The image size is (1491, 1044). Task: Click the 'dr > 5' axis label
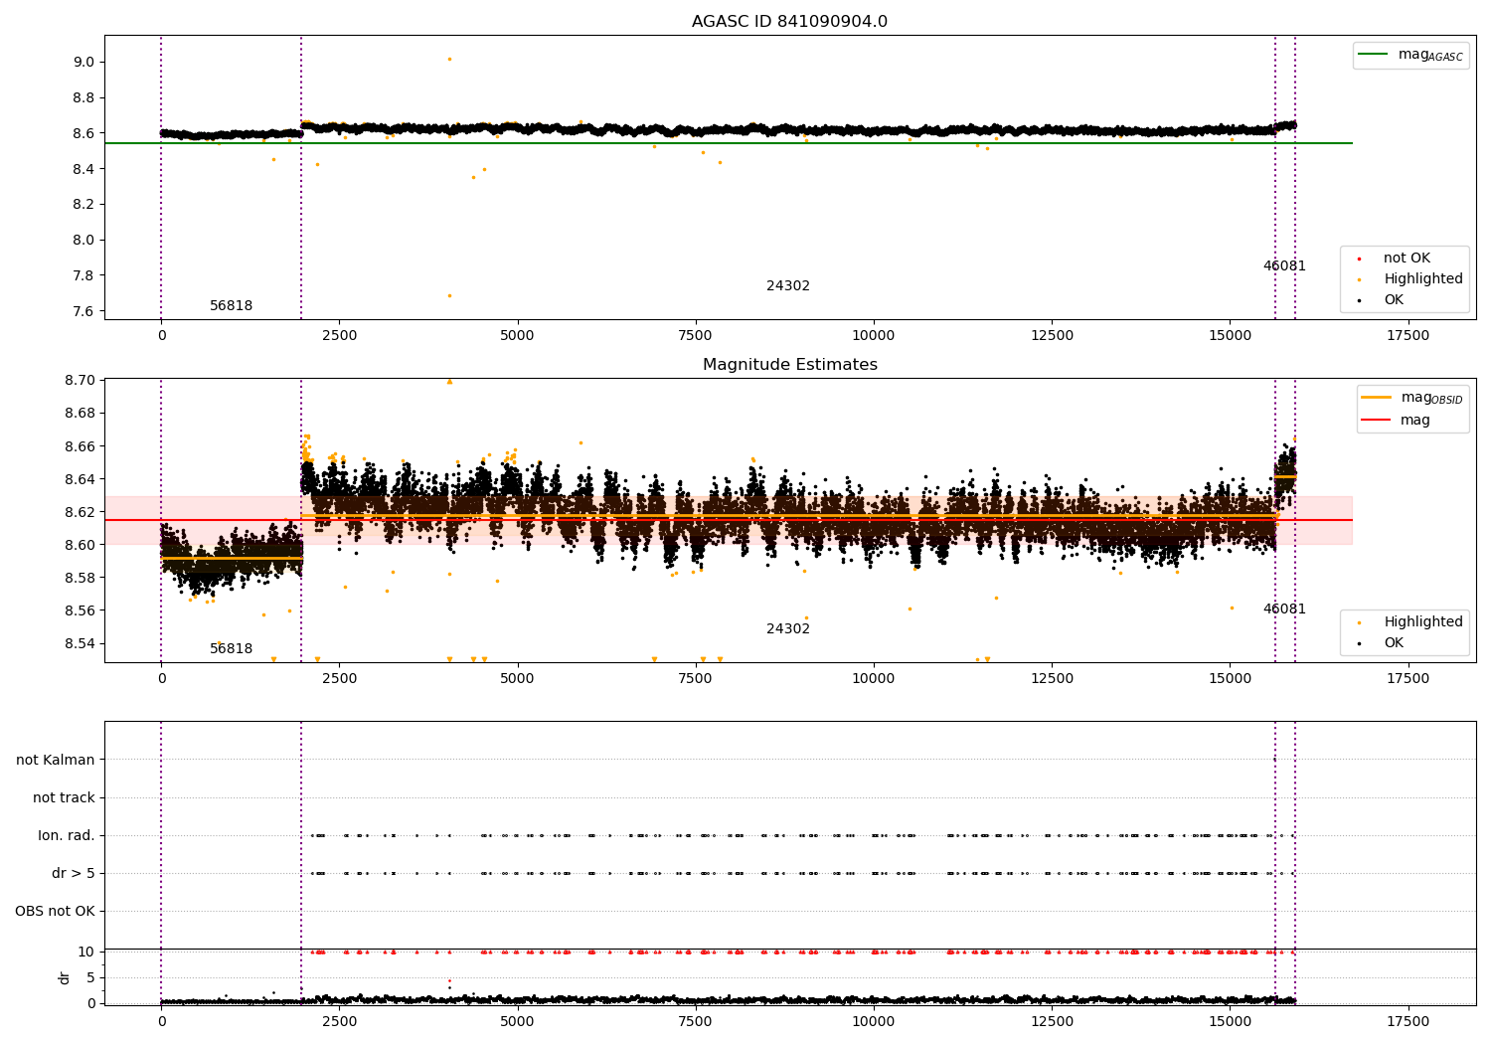coord(74,874)
